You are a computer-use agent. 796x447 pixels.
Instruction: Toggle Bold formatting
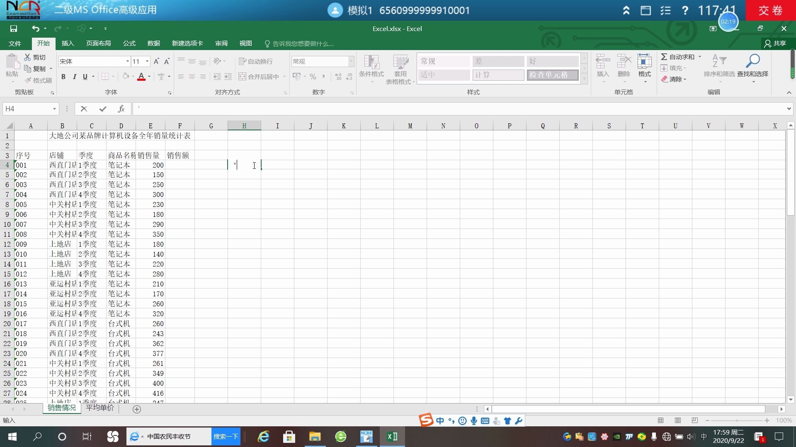click(x=63, y=77)
